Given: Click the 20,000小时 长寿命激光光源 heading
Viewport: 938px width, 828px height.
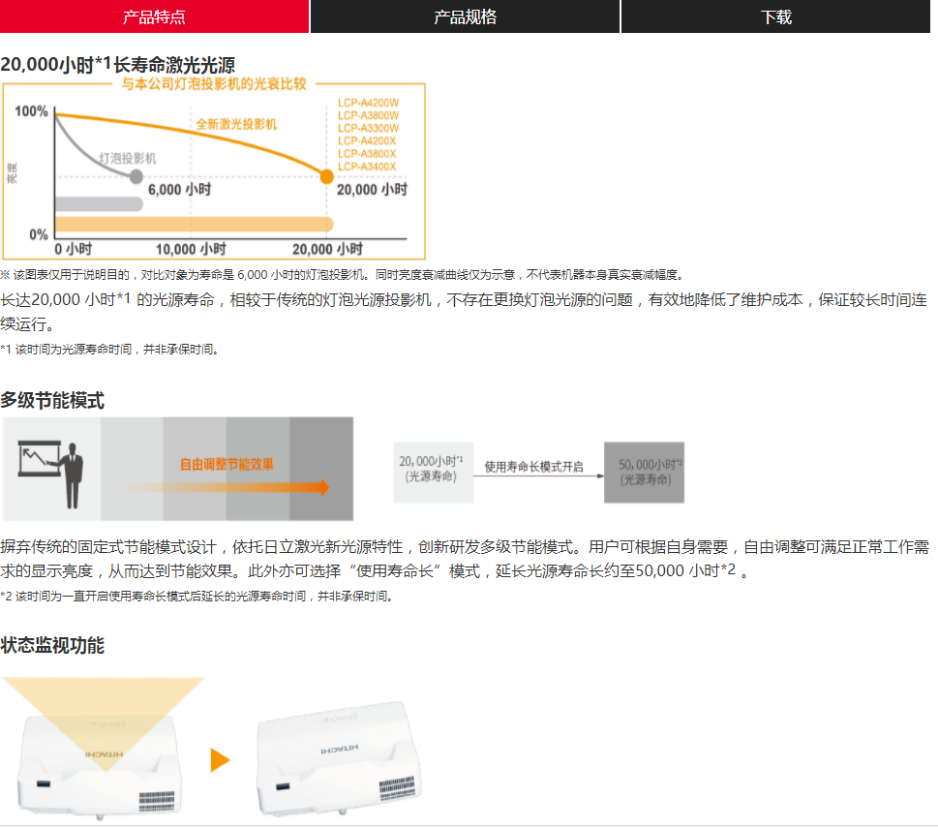Looking at the screenshot, I should pos(118,65).
